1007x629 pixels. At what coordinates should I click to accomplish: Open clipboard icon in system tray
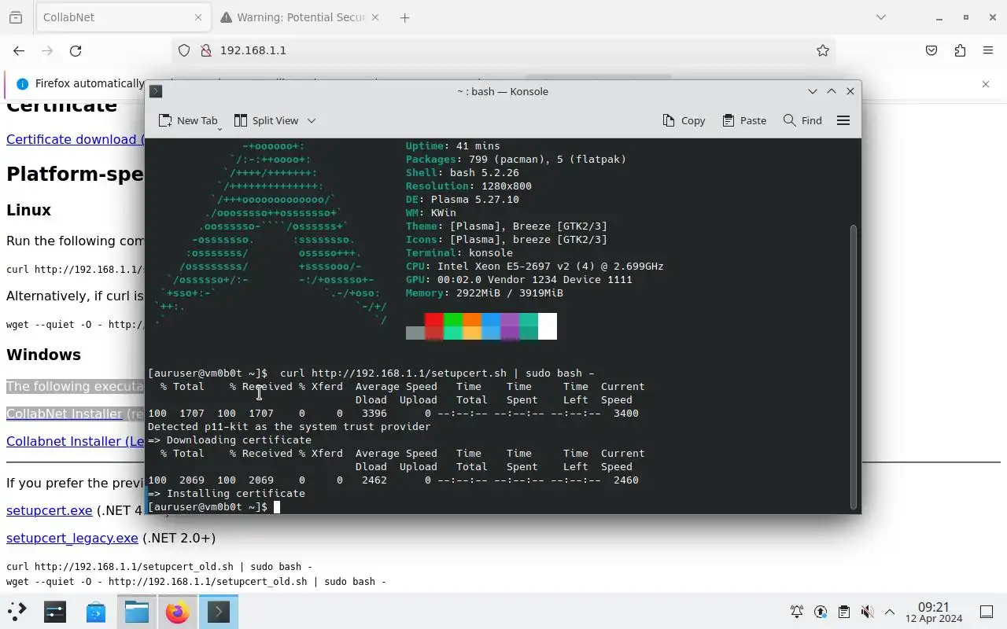pos(843,612)
